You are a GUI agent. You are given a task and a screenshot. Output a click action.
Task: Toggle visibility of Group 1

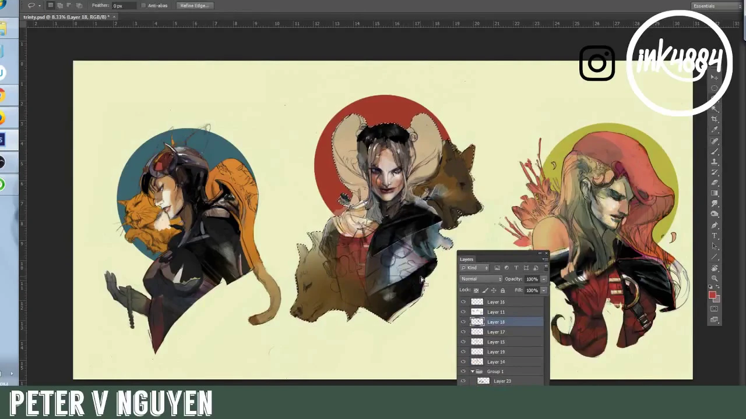click(463, 371)
